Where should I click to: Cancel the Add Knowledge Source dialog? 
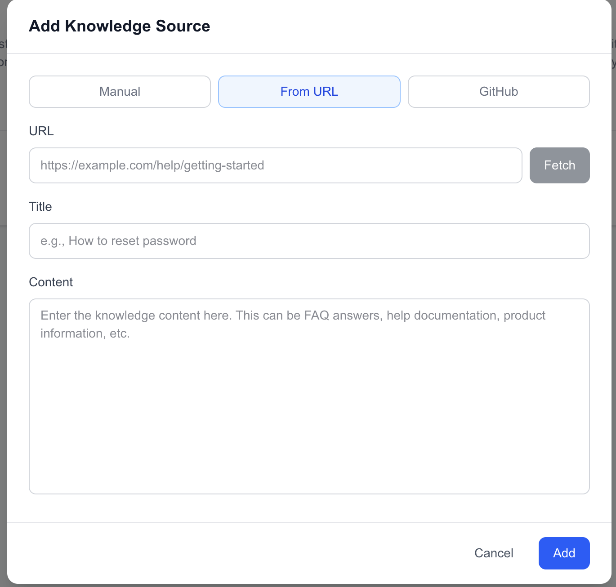(x=493, y=553)
